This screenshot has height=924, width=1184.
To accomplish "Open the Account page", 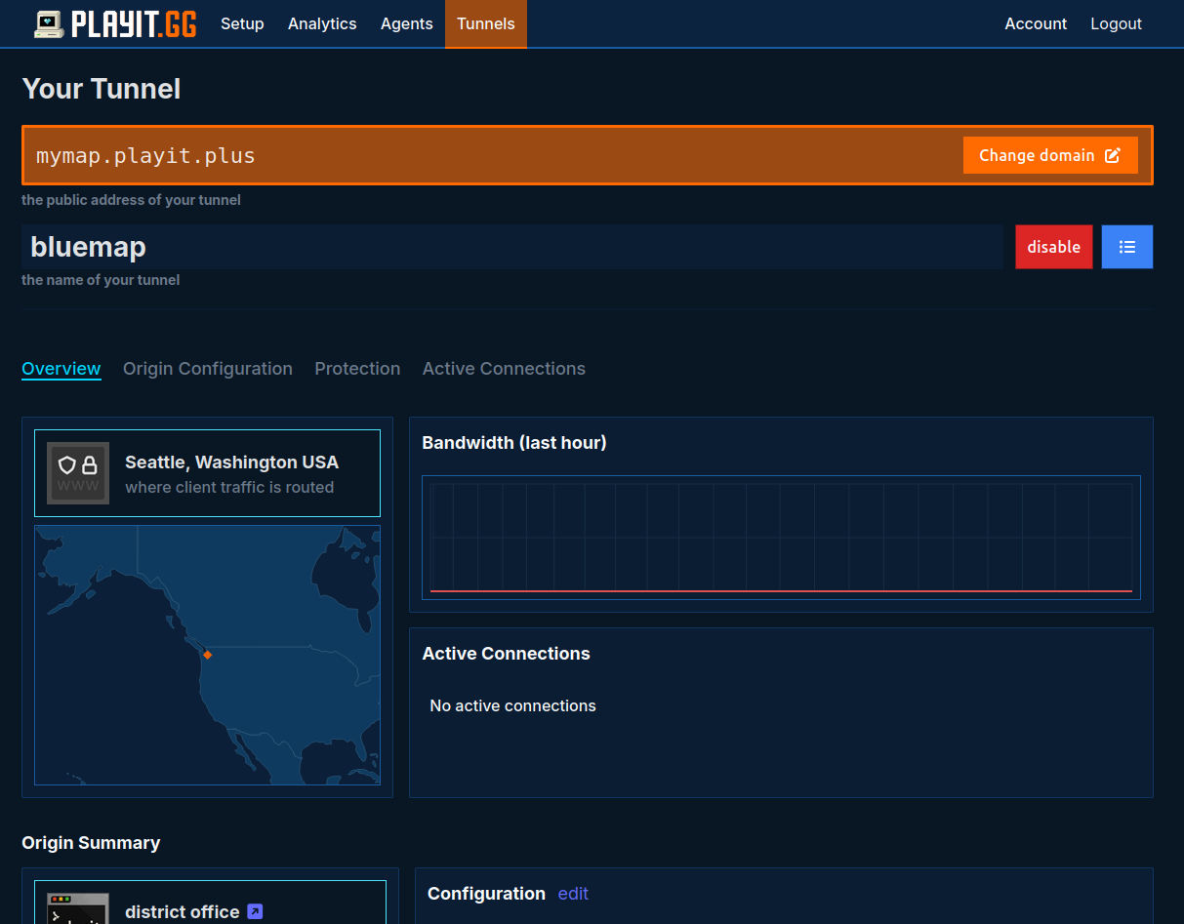I will [1036, 23].
